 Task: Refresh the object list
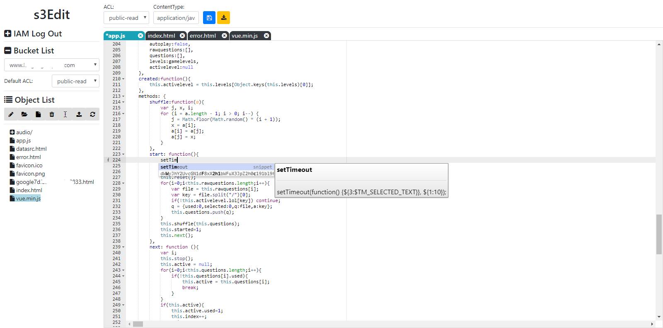pyautogui.click(x=92, y=114)
